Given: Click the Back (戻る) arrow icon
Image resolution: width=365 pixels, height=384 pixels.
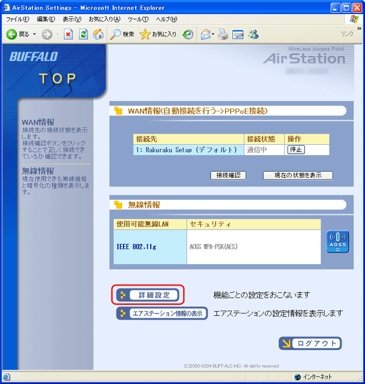Looking at the screenshot, I should pyautogui.click(x=12, y=35).
